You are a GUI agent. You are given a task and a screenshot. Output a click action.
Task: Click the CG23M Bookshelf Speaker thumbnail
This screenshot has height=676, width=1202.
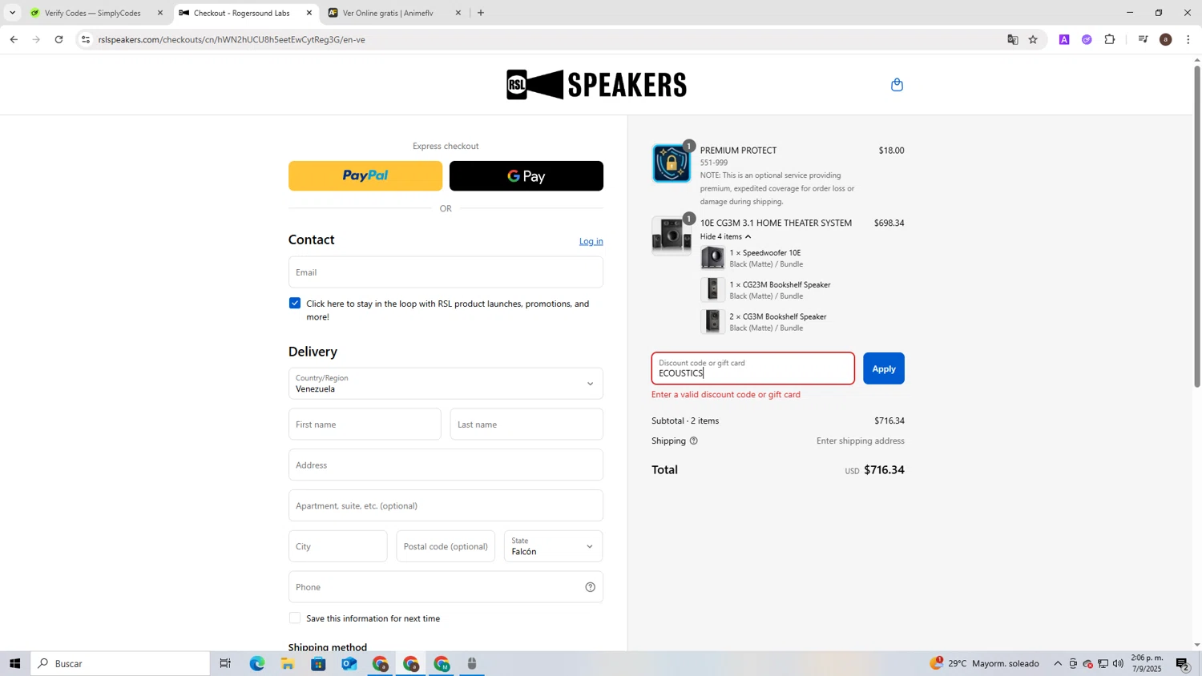pyautogui.click(x=712, y=290)
